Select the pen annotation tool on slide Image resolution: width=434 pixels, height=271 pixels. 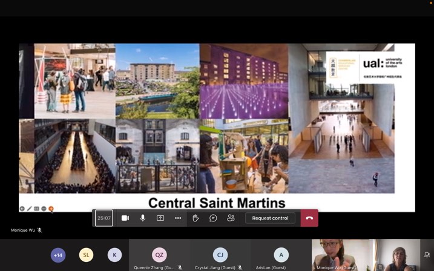[29, 209]
